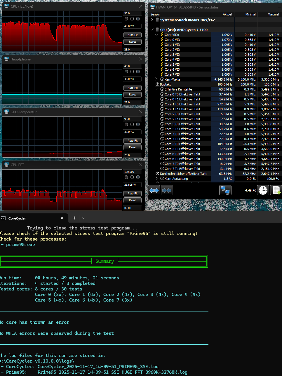This screenshot has height=376, width=282.
Task: Click Auto Fit in the CPU (Tctl/Tdie) graph
Action: pyautogui.click(x=133, y=35)
